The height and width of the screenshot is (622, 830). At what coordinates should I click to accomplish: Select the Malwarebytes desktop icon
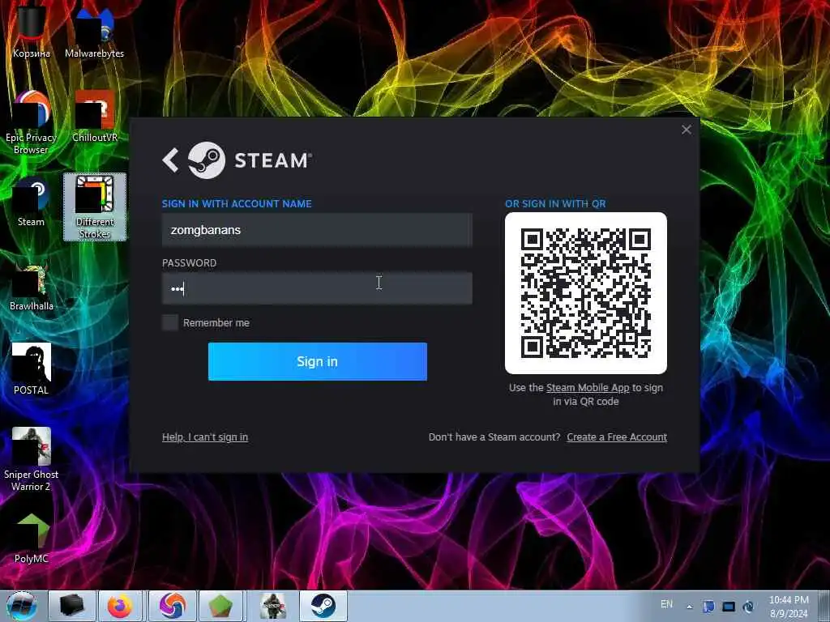point(94,32)
